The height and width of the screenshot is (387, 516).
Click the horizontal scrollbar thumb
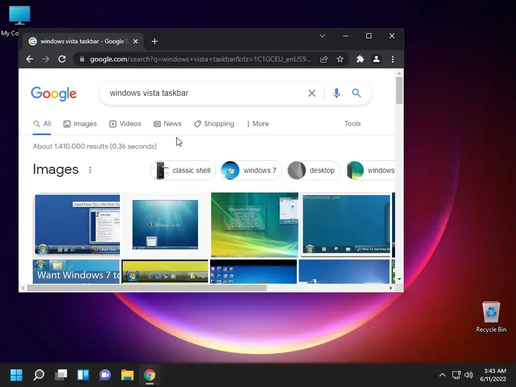(x=147, y=288)
